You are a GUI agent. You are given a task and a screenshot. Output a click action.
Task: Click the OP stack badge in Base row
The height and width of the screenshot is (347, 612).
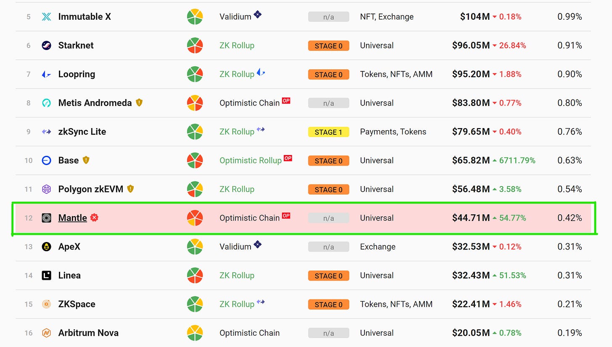coord(288,158)
